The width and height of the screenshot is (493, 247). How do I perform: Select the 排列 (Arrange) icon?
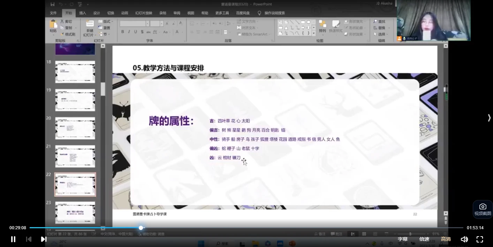(x=323, y=27)
